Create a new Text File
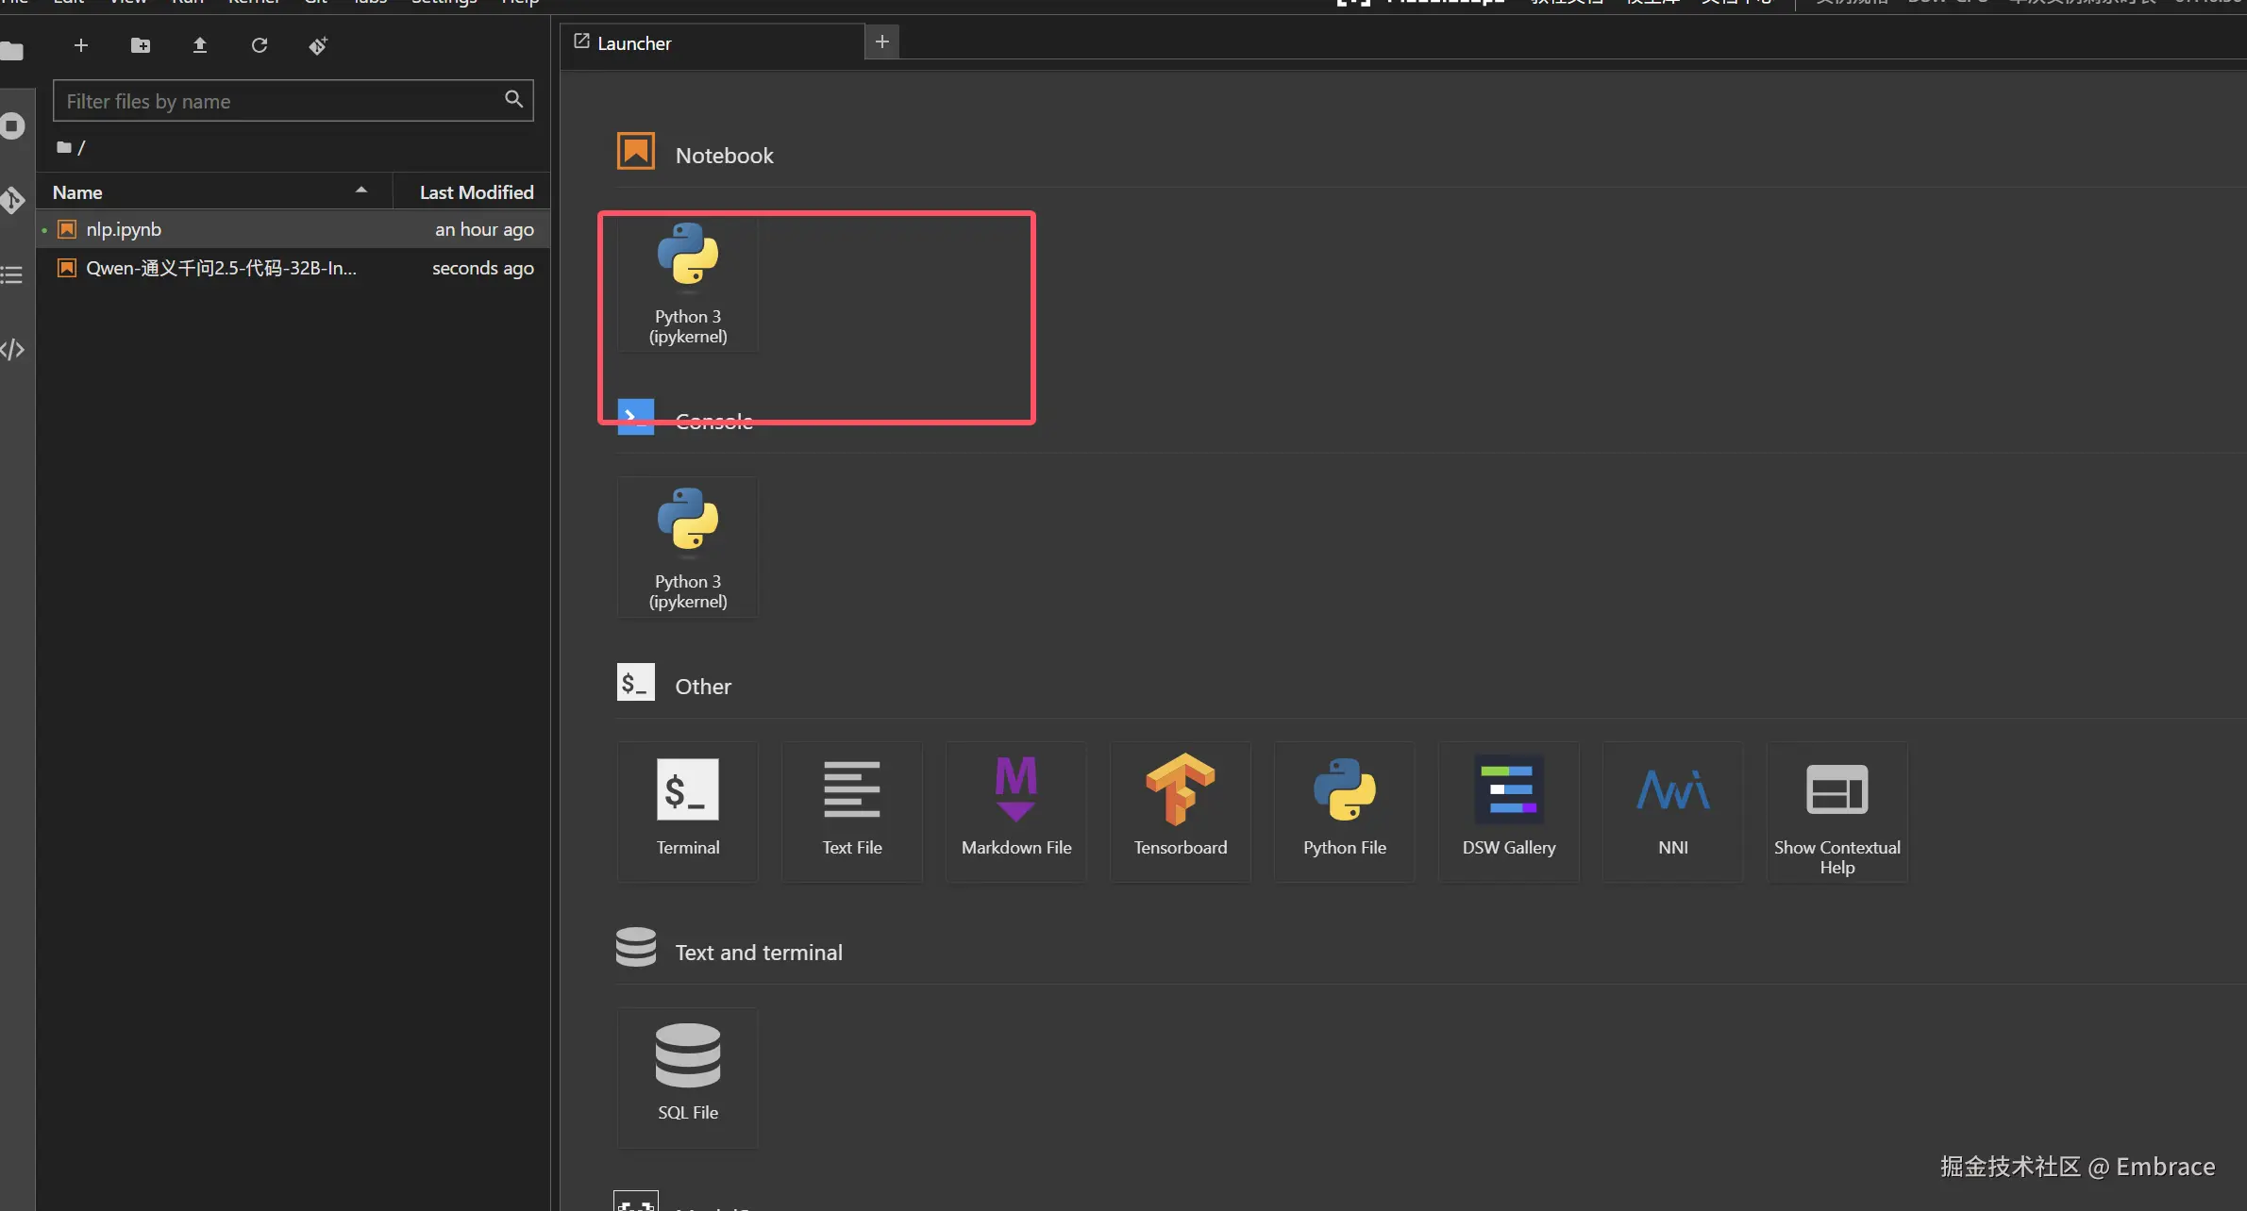 (x=851, y=810)
